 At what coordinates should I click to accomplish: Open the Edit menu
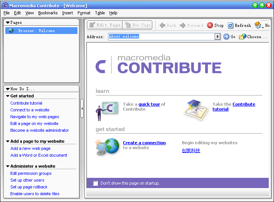(x=17, y=13)
